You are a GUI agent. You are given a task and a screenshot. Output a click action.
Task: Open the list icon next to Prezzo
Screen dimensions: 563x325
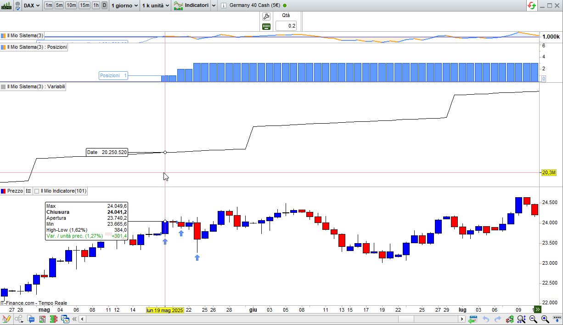click(x=28, y=191)
